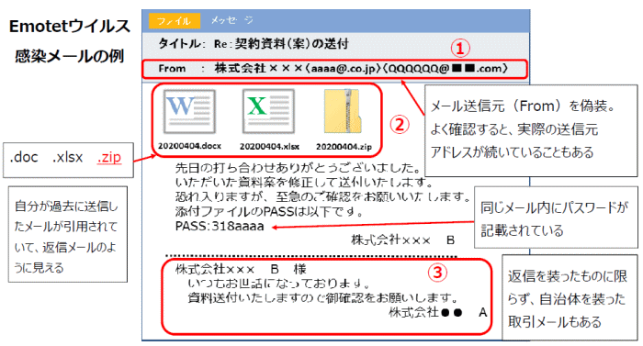Click quoted line いつもお世話になっております
Viewport: 643px width, 346px height.
(x=279, y=284)
